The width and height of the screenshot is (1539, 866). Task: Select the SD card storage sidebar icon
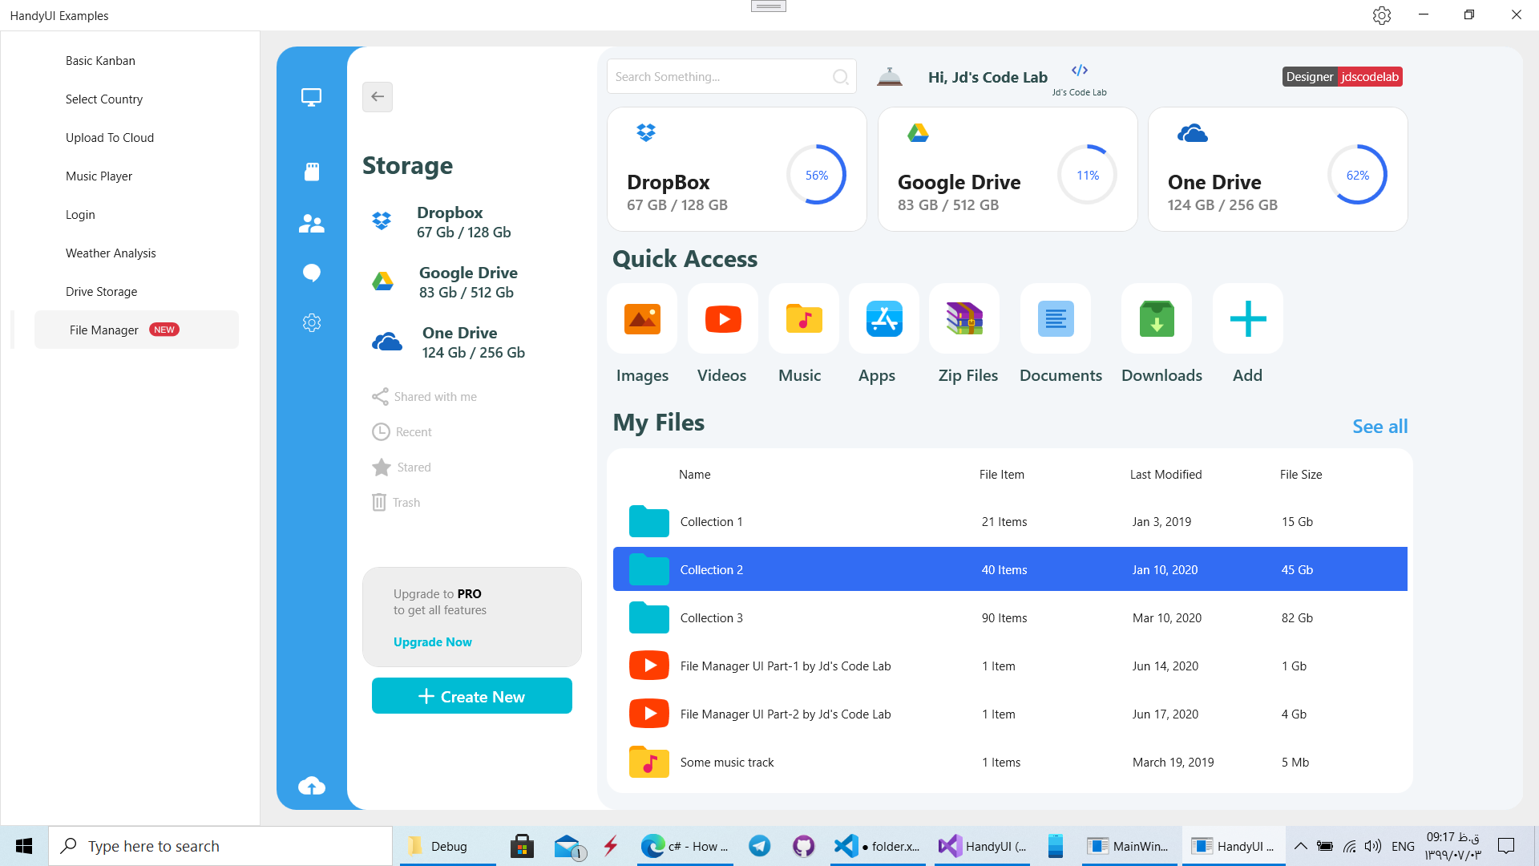(312, 172)
